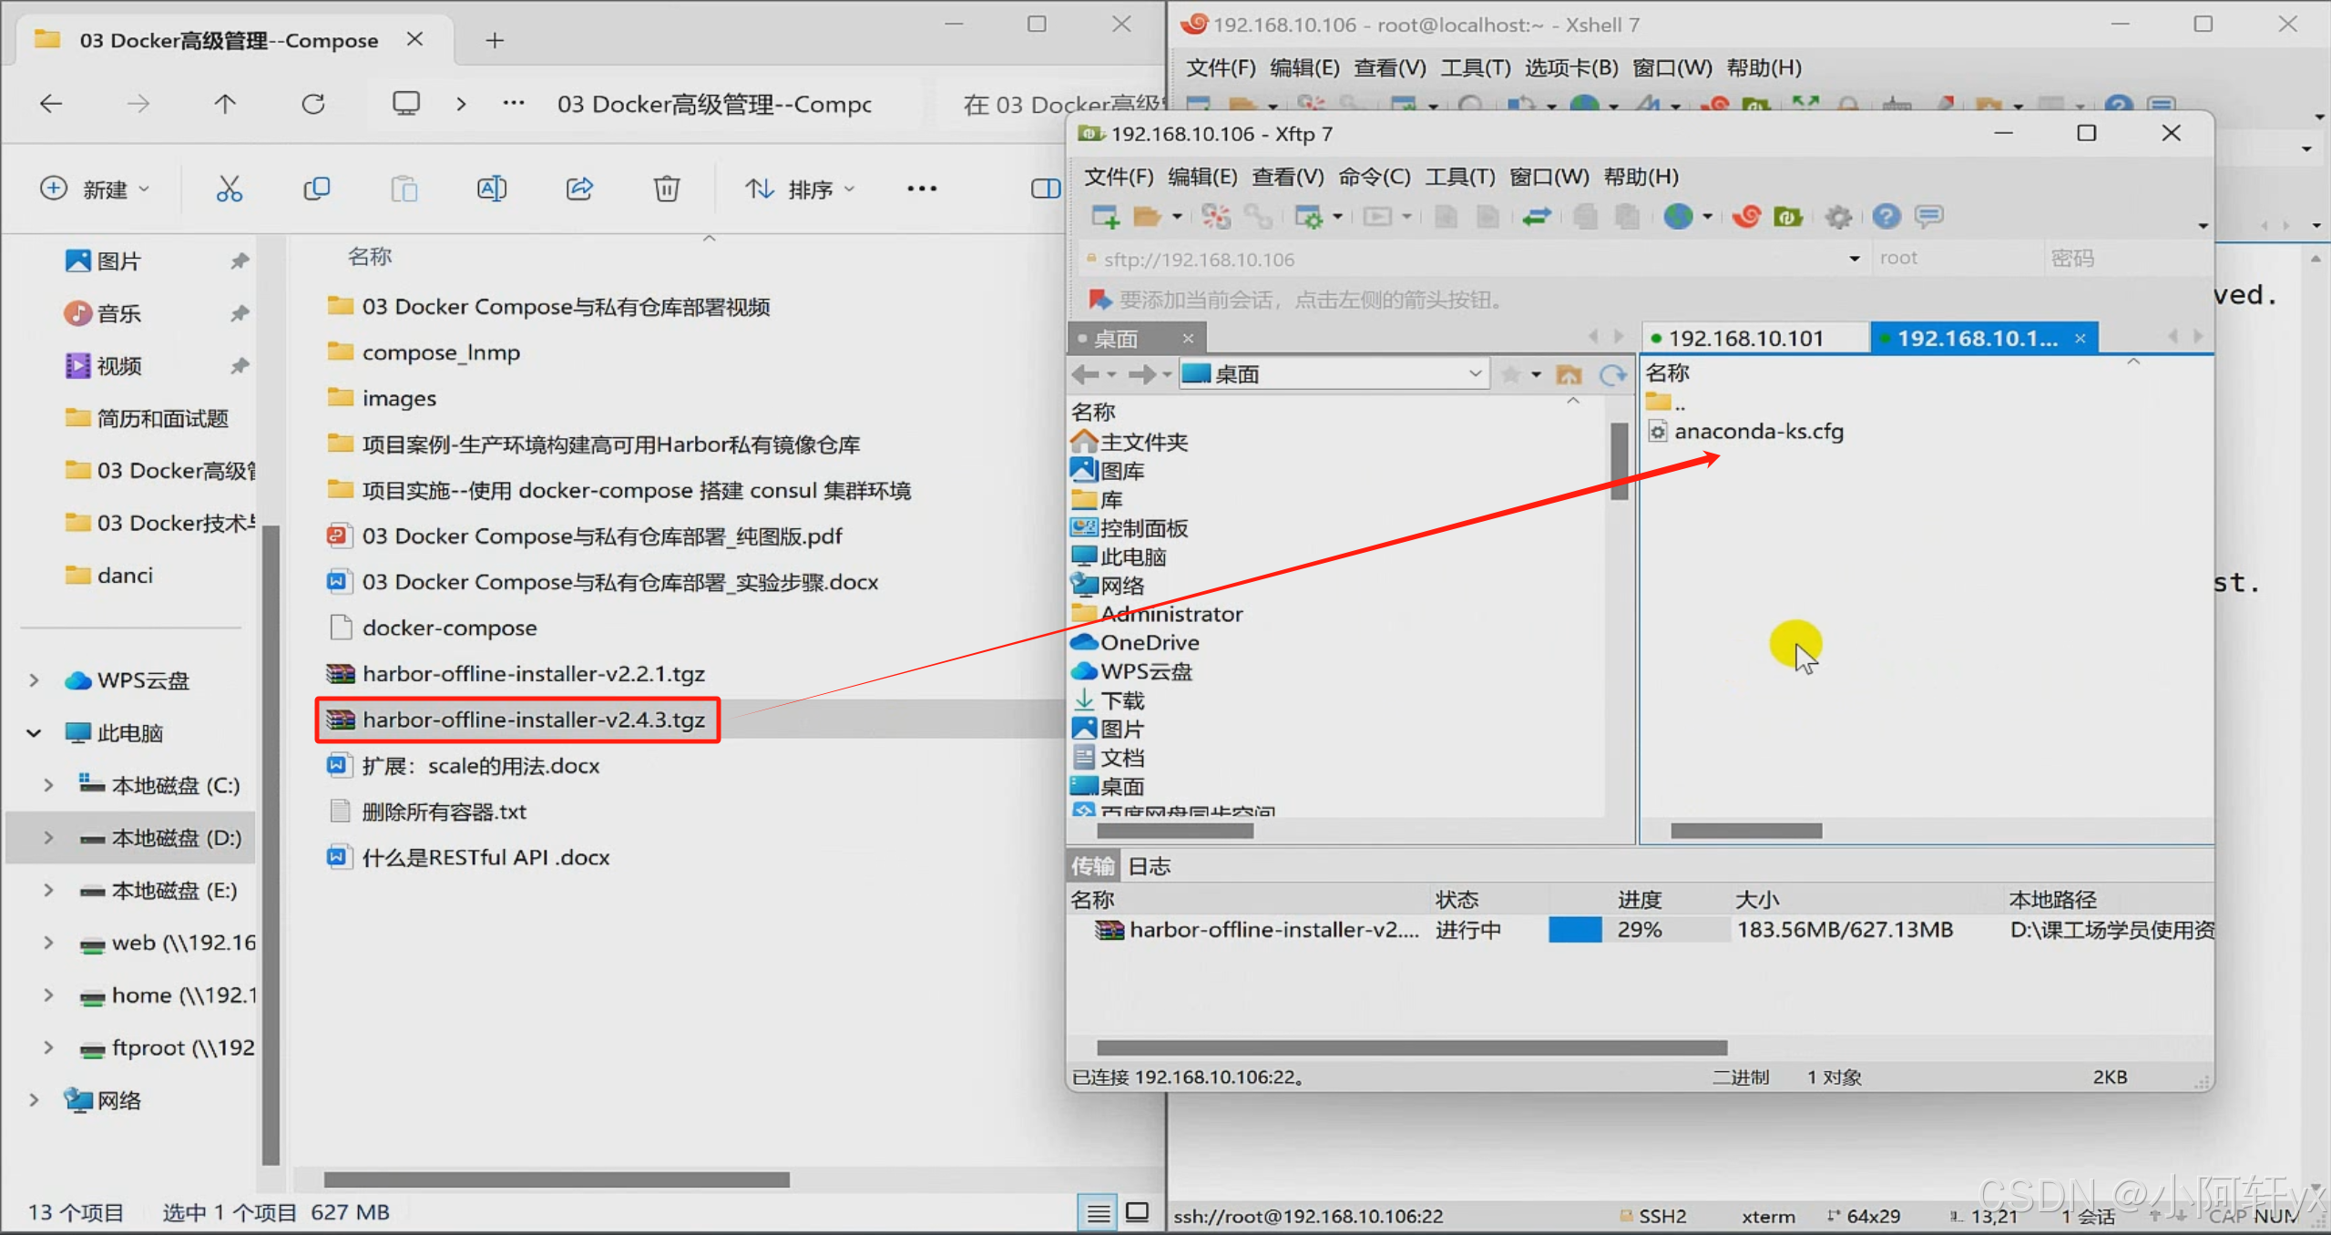Expand 本地磁盘 (E:) in Explorer sidebar
Image resolution: width=2331 pixels, height=1235 pixels.
pyautogui.click(x=48, y=890)
